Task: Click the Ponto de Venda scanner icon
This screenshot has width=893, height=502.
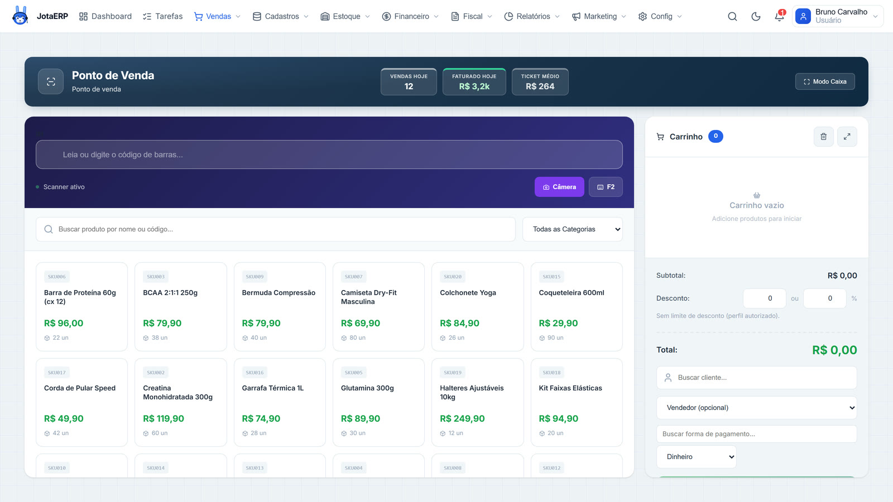Action: [x=51, y=81]
